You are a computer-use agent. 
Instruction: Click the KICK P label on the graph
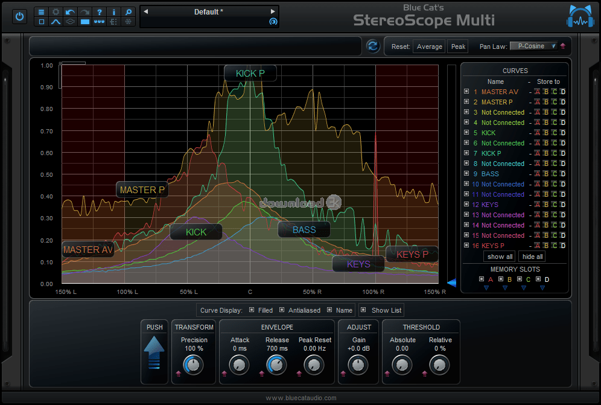point(250,73)
